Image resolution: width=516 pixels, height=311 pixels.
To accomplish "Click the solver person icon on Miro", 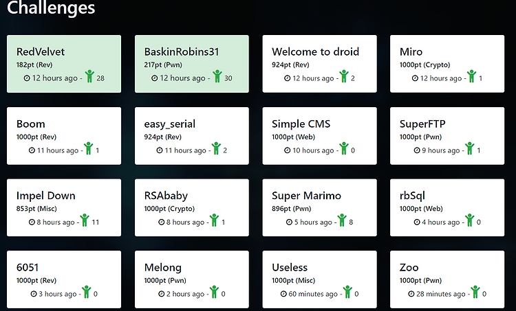I will tap(471, 76).
